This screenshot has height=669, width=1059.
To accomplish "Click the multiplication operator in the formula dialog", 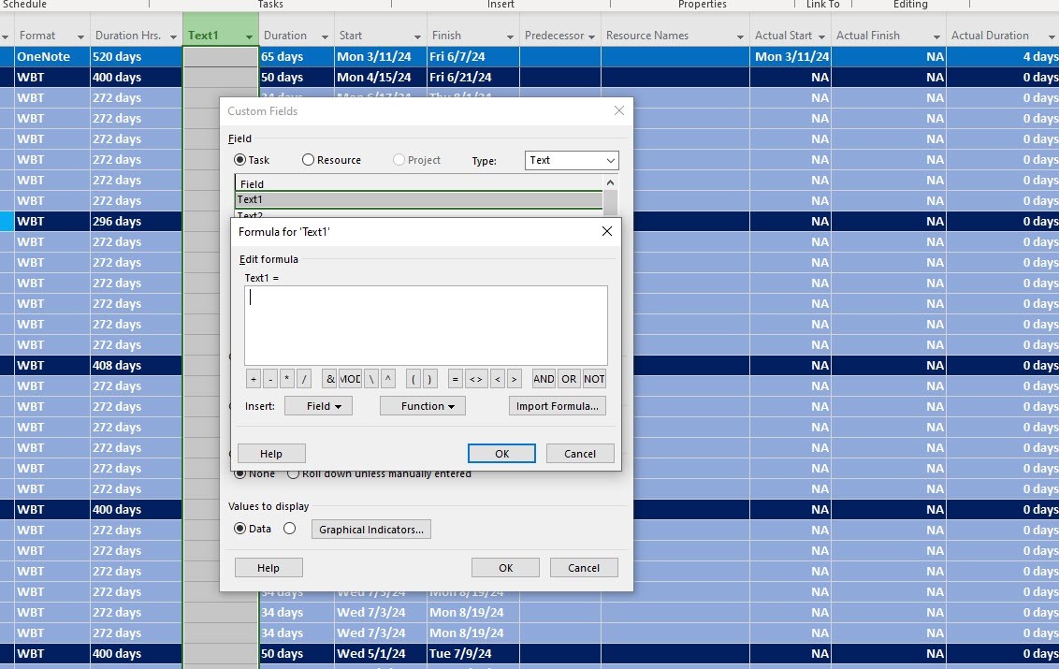I will (286, 378).
